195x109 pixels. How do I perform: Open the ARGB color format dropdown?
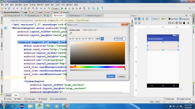coord(102,39)
